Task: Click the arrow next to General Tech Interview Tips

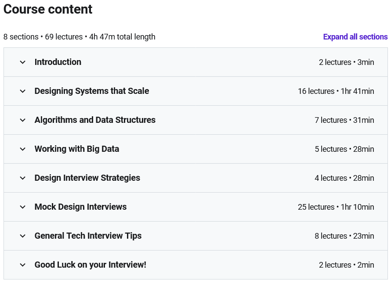Action: point(23,236)
